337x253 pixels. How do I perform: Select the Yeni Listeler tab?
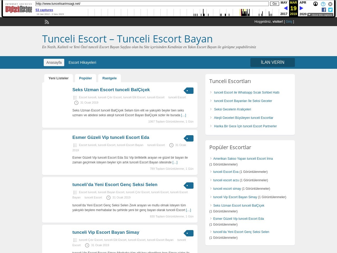(x=58, y=78)
